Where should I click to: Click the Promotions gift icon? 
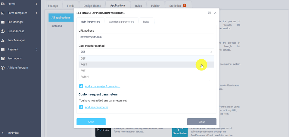coord(3,58)
